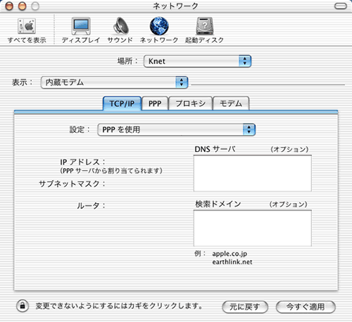
Task: Switch to the PPP tab
Action: 155,103
